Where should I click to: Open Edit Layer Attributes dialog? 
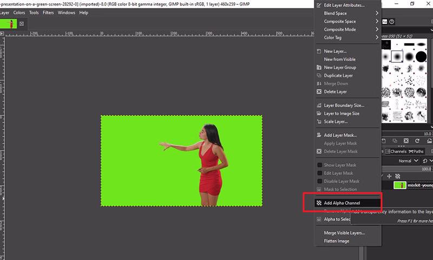click(x=347, y=5)
